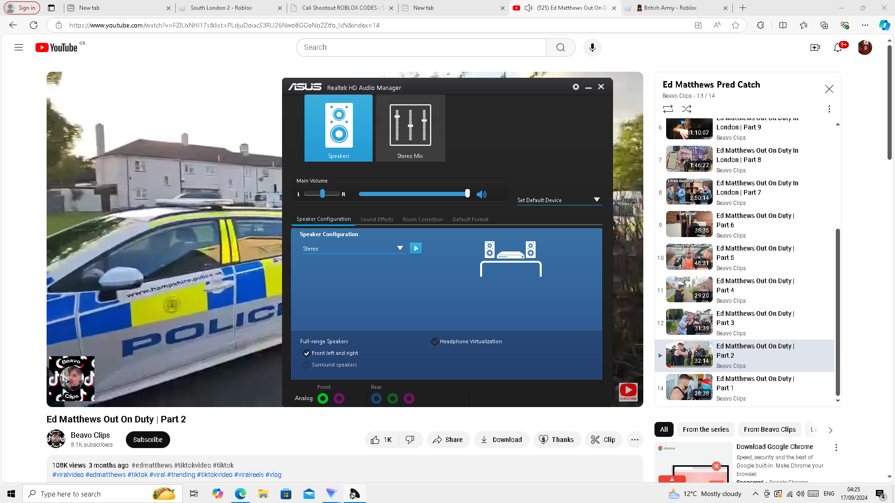The height and width of the screenshot is (503, 895).
Task: Select the Stereo Mix device icon
Action: 410,128
